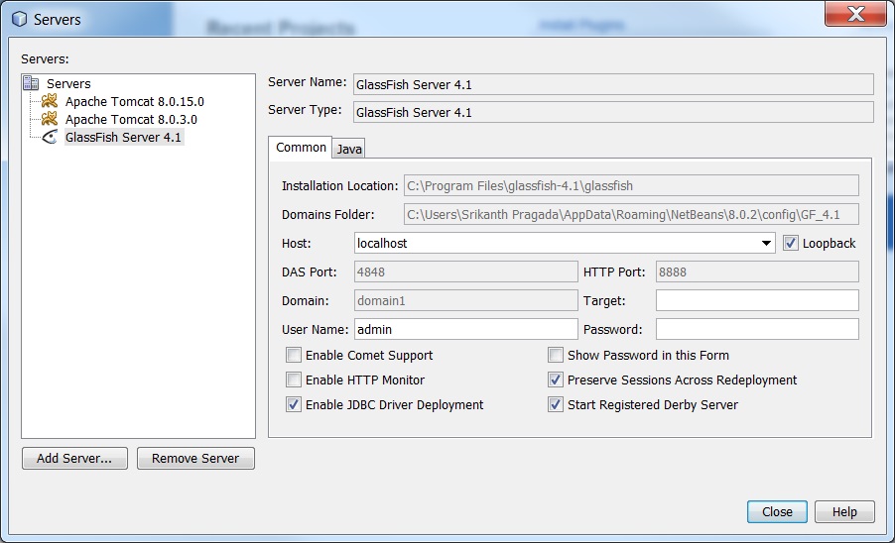This screenshot has width=895, height=543.
Task: Click the HTTP Port field showing 8888
Action: point(757,271)
